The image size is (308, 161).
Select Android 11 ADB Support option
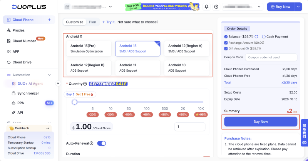138,68
